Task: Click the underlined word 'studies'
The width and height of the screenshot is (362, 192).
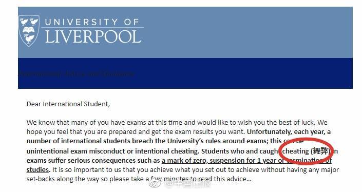Action: point(37,170)
